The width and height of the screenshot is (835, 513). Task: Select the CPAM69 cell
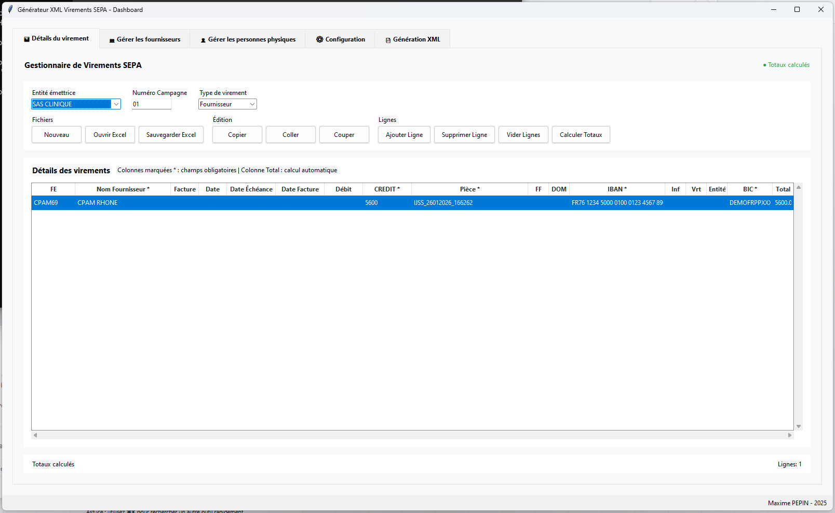click(53, 203)
